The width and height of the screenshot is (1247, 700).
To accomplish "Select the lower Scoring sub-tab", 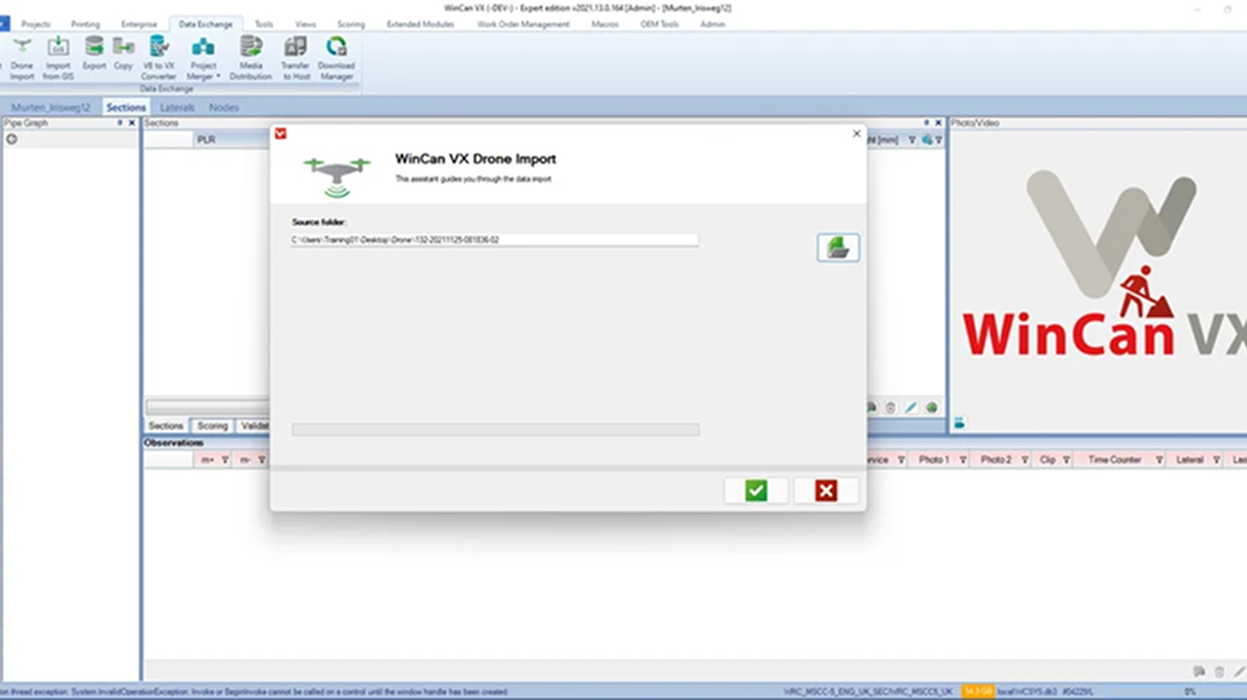I will [212, 426].
